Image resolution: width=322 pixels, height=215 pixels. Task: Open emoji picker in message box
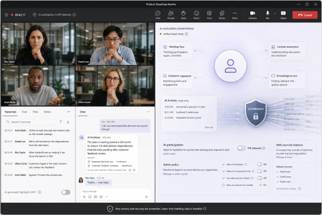[90, 197]
